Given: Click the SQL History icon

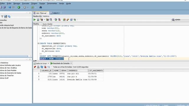Looking at the screenshot, I should tap(71, 20).
